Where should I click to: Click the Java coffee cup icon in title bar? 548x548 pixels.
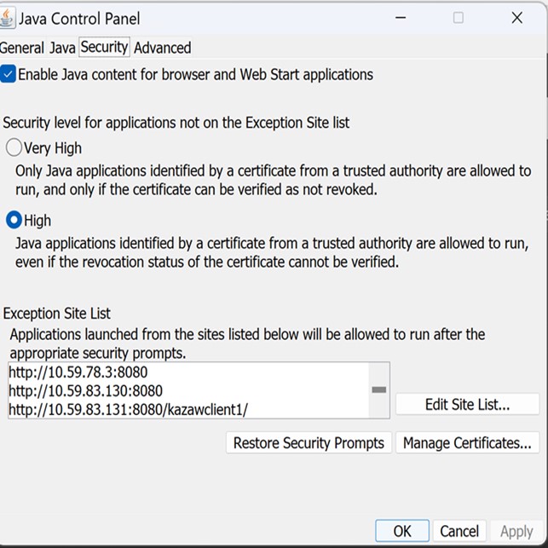7,18
